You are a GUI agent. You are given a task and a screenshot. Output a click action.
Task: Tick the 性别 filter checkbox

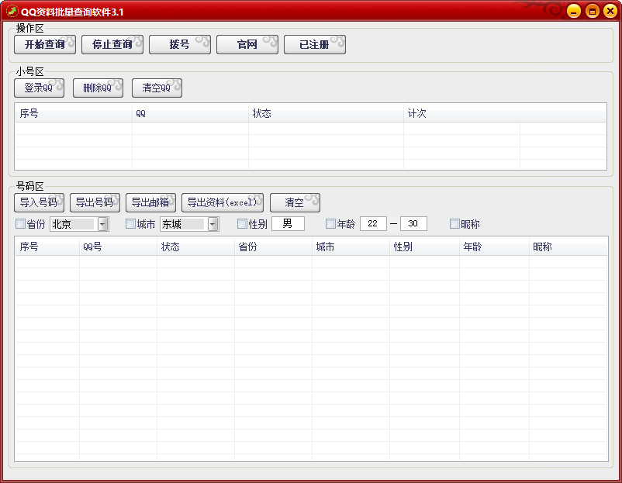[x=242, y=224]
